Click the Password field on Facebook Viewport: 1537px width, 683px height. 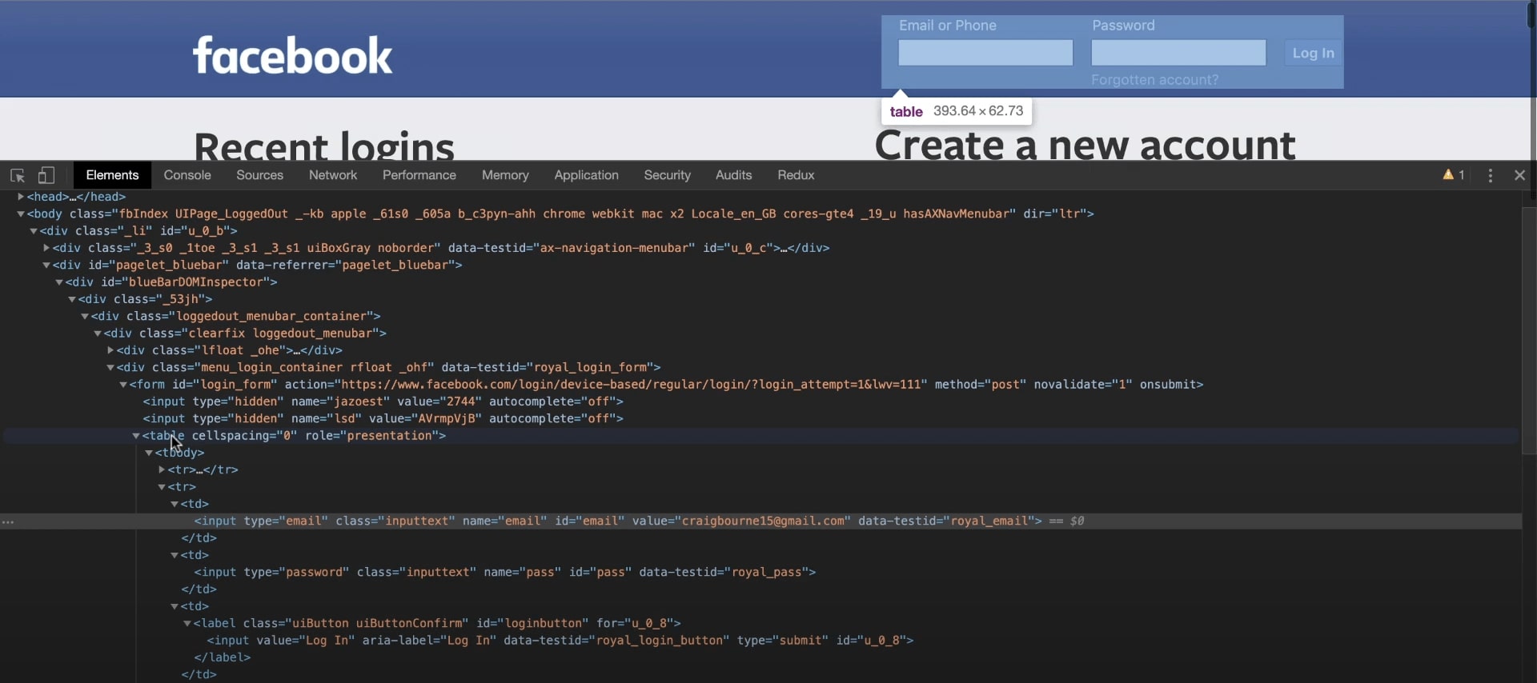1178,53
